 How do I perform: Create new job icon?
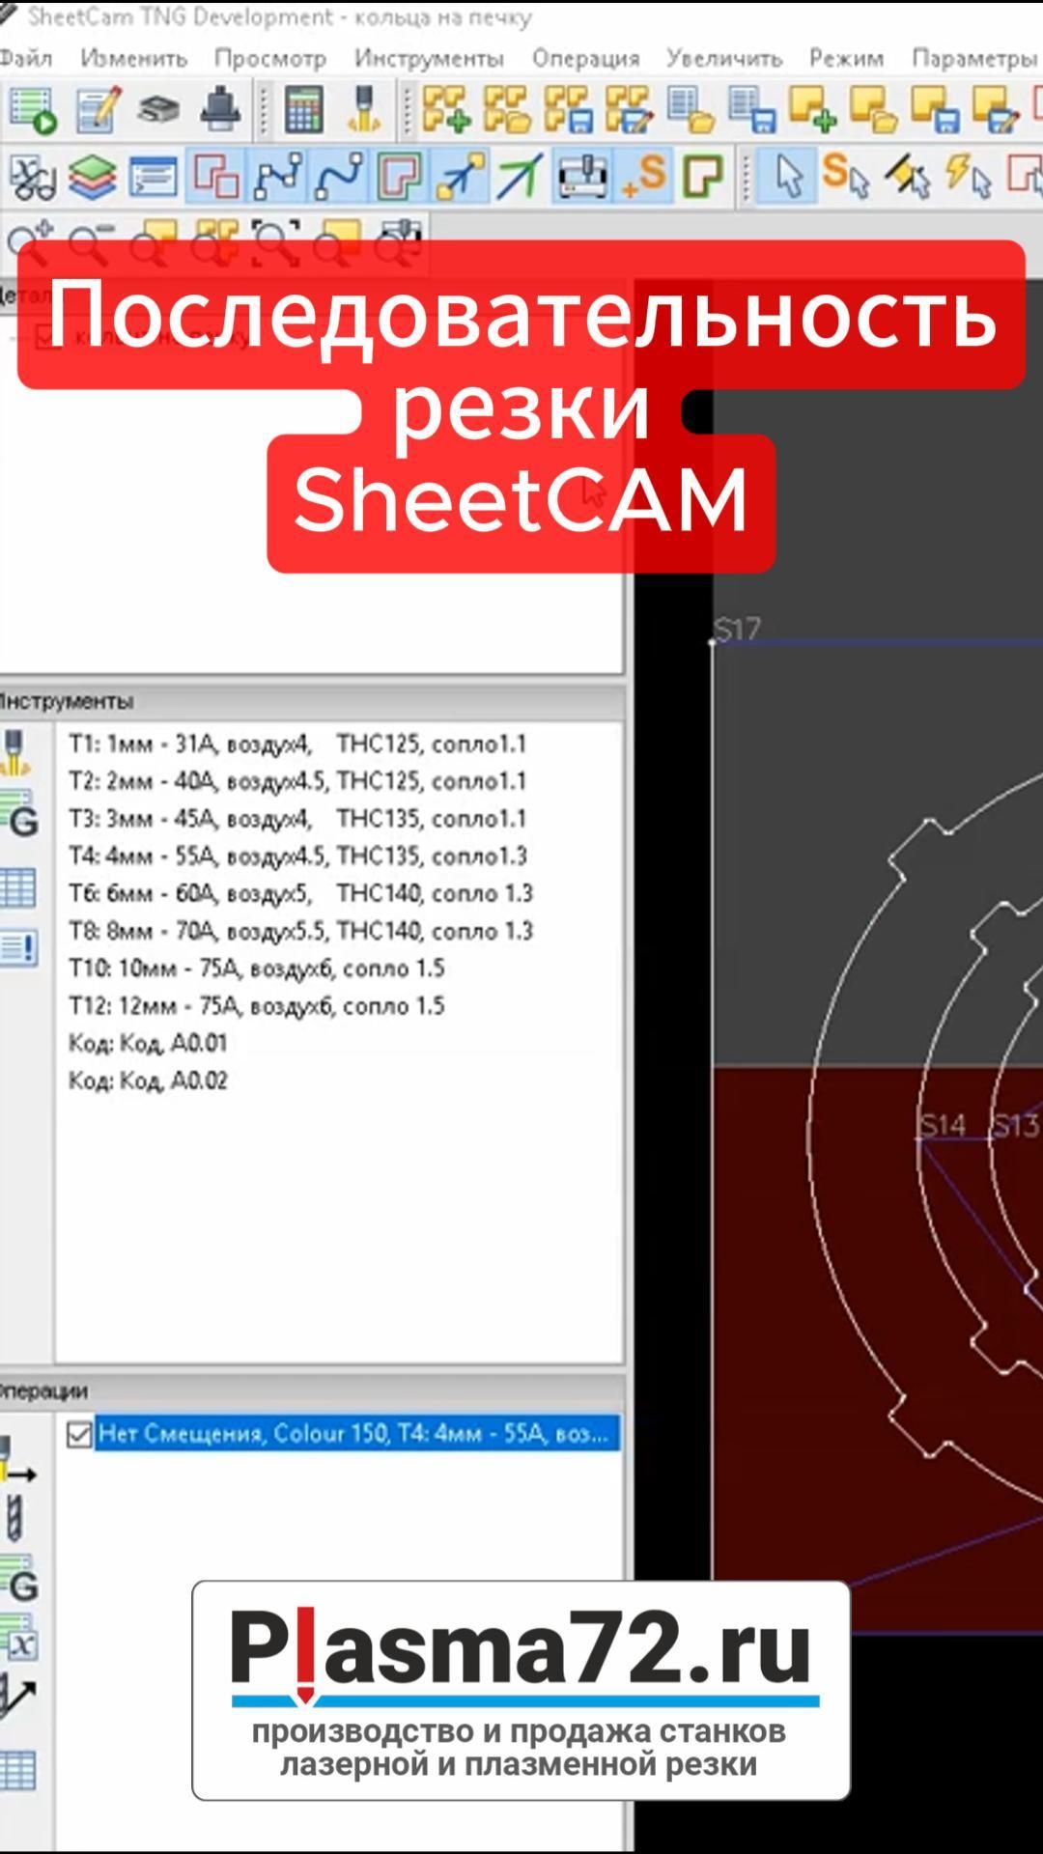[x=812, y=111]
